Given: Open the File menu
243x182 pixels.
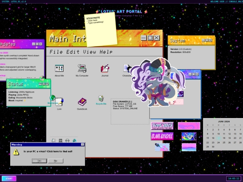Looking at the screenshot, I should 56,52.
